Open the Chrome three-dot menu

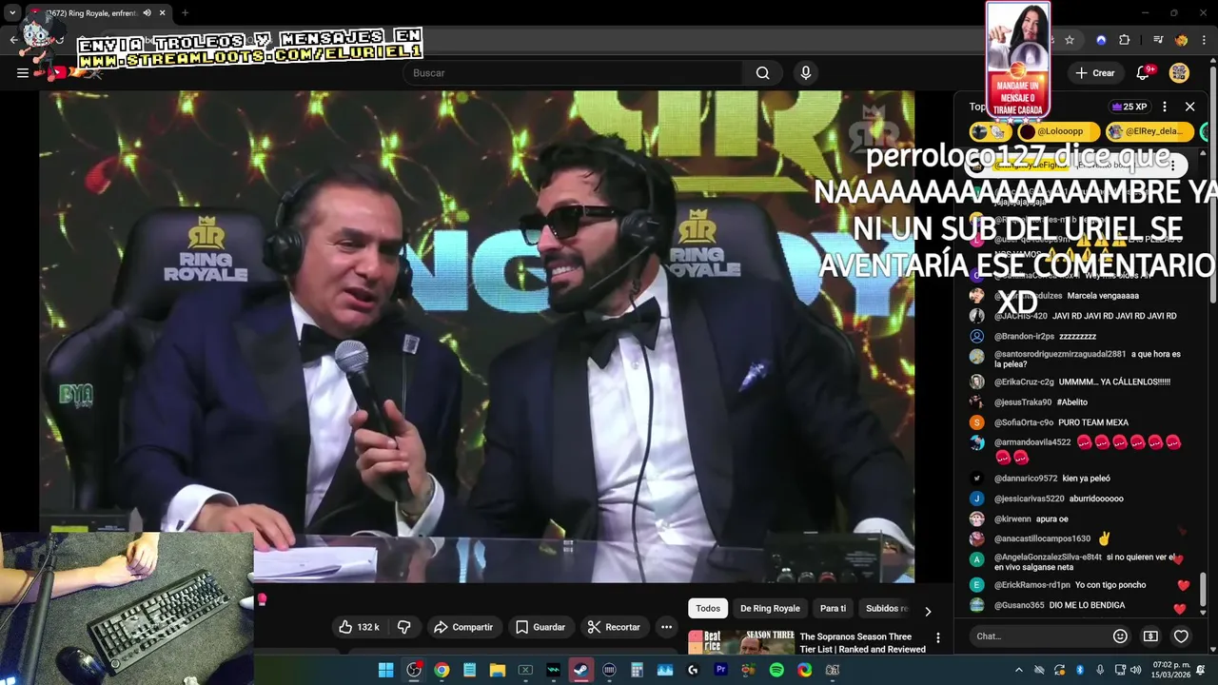coord(1205,40)
